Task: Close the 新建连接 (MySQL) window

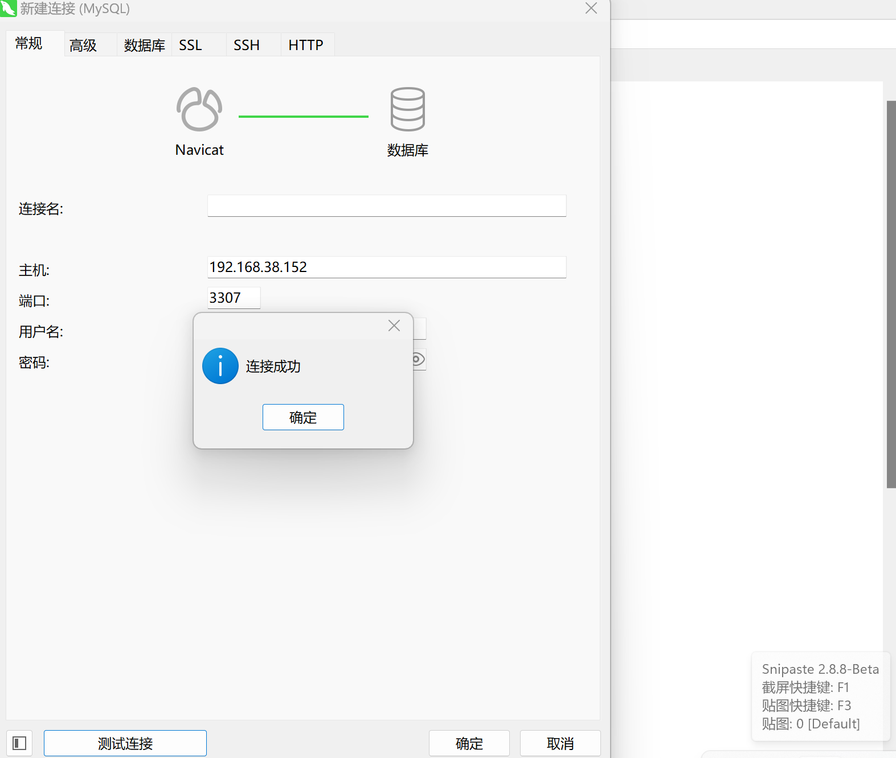Action: click(x=591, y=9)
